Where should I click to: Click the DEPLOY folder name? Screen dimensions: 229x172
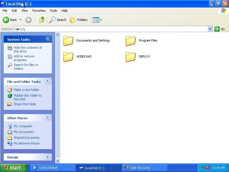pos(144,56)
